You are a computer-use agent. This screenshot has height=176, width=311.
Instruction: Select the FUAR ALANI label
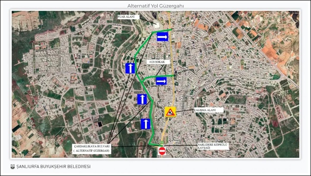[x=129, y=17]
